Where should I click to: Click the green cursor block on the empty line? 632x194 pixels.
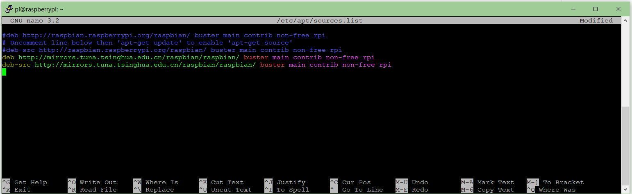pyautogui.click(x=4, y=72)
